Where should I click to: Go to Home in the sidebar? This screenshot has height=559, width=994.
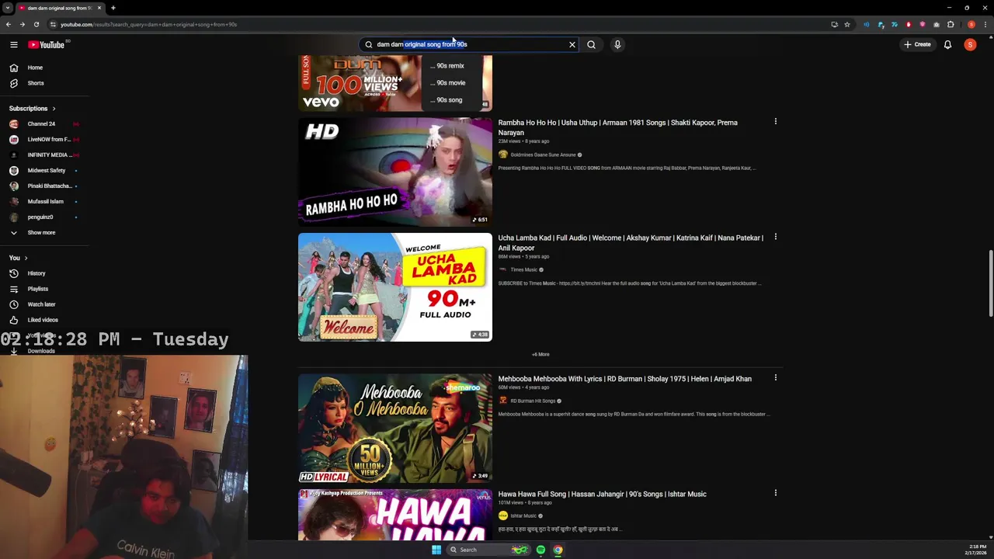(x=35, y=68)
